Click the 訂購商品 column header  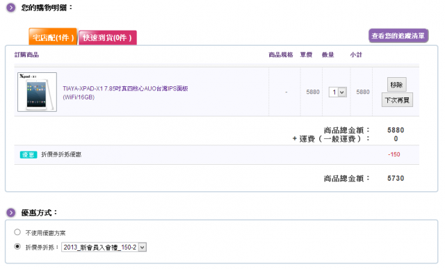coord(26,55)
